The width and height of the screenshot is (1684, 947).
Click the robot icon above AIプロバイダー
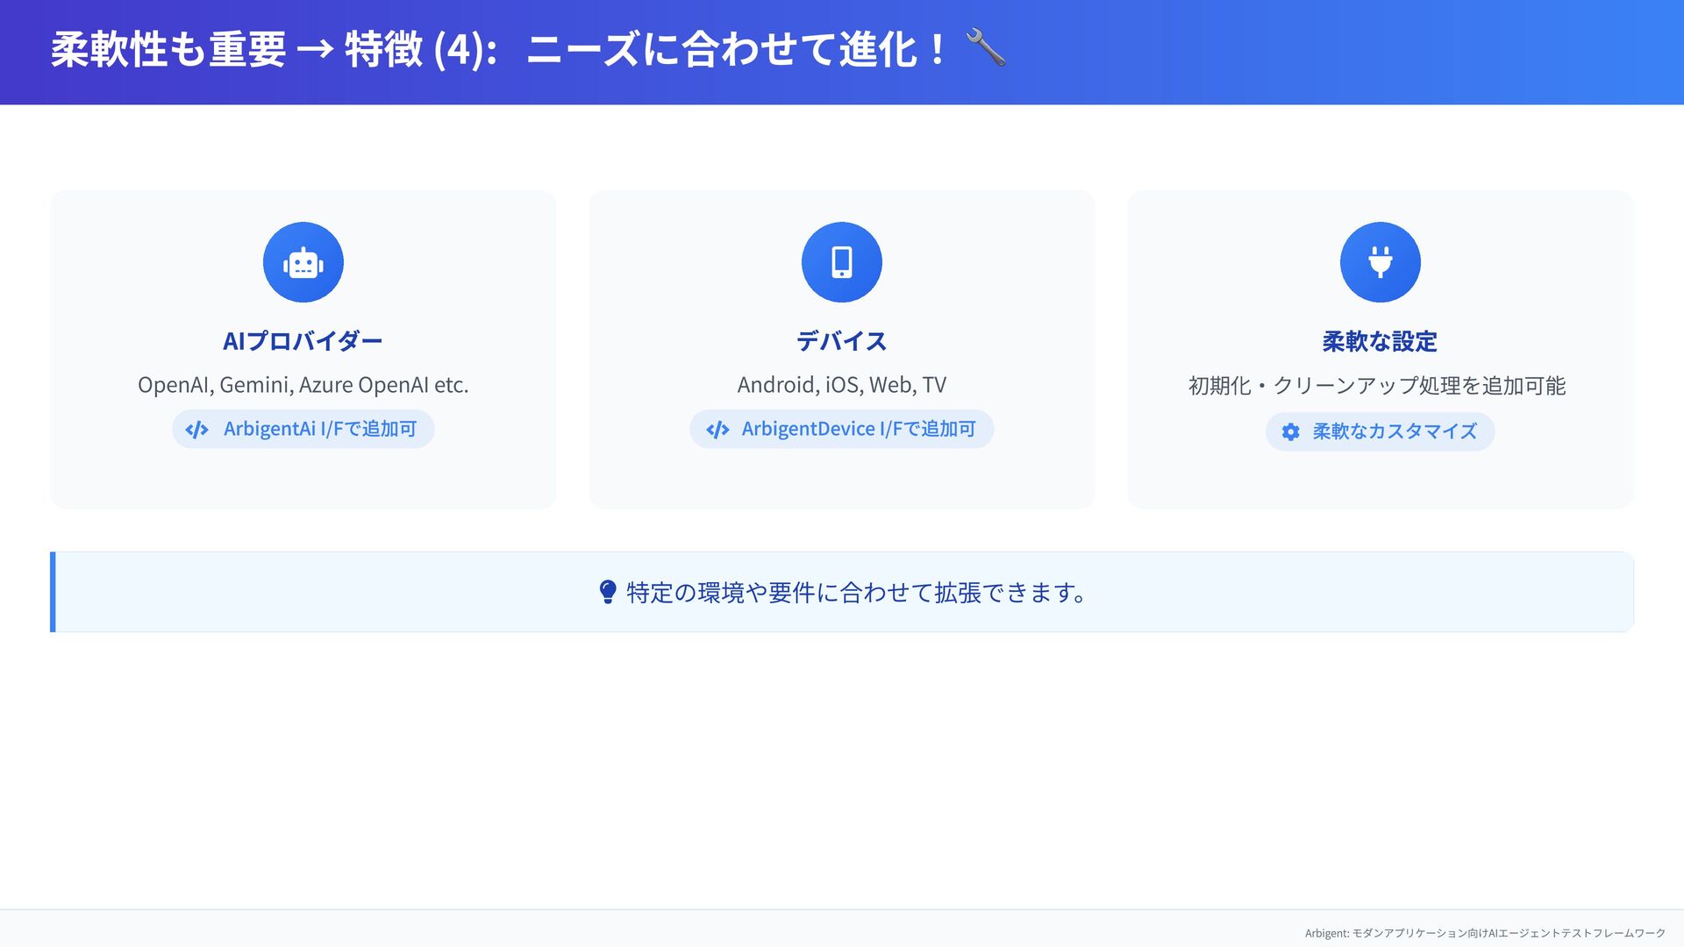(x=303, y=262)
